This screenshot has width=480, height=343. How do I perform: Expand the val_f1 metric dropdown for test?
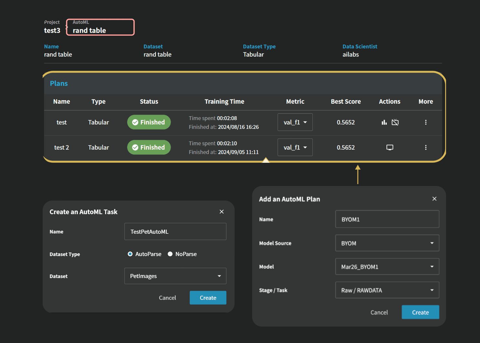click(x=295, y=122)
